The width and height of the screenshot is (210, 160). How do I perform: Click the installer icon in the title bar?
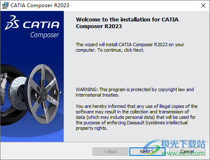tap(5, 5)
